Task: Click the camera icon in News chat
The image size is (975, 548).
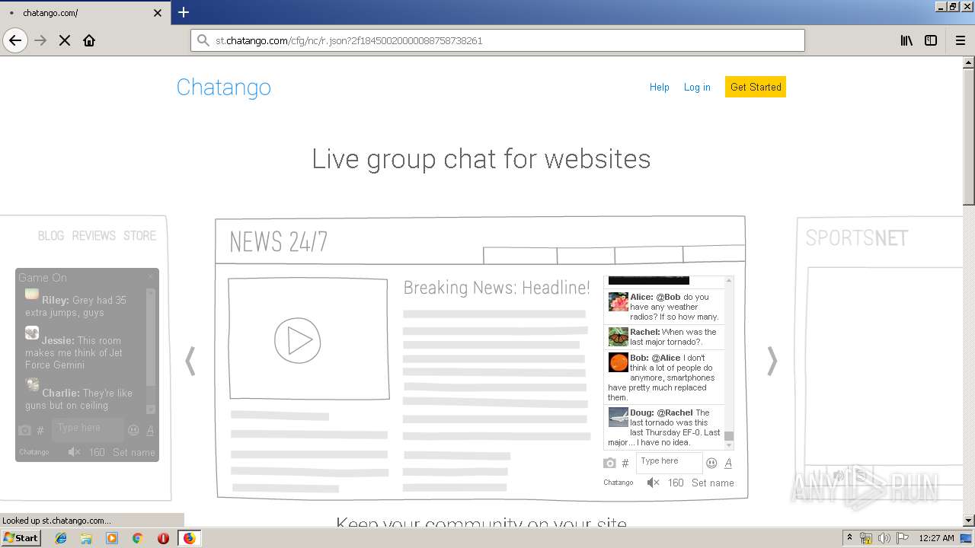Action: click(609, 463)
